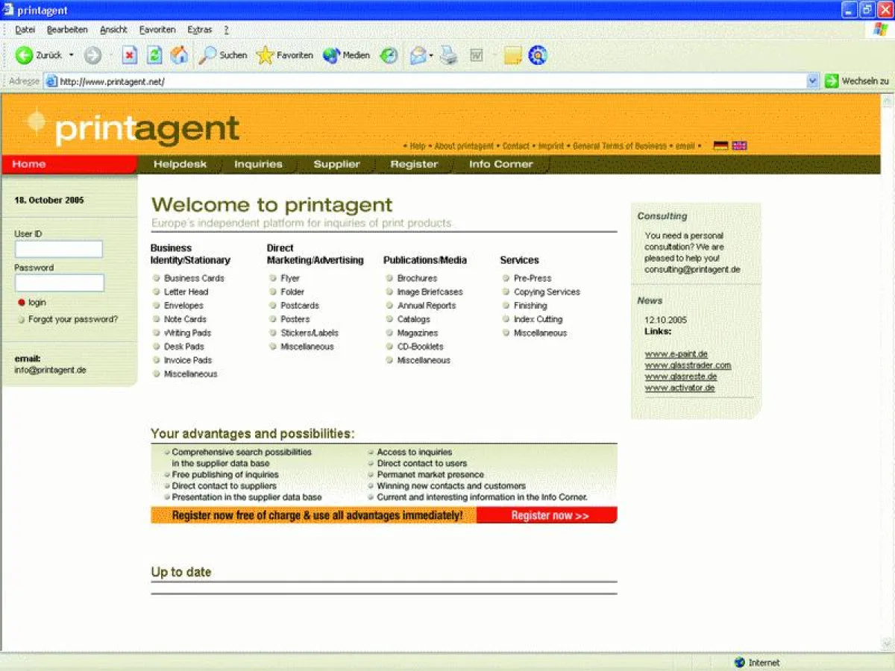Switch site language with the UK flag
This screenshot has height=671, width=895.
pyautogui.click(x=739, y=146)
